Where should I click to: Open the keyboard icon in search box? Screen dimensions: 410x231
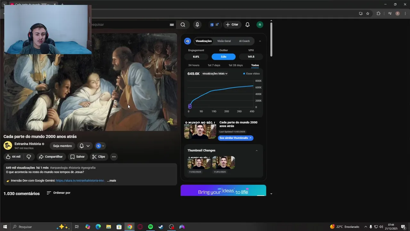pyautogui.click(x=172, y=25)
